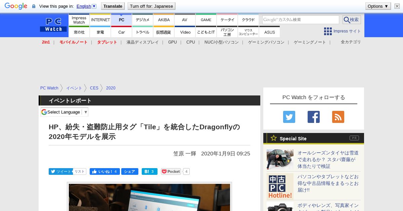Open the Impress Watch tab
The image size is (403, 211).
pos(79,20)
